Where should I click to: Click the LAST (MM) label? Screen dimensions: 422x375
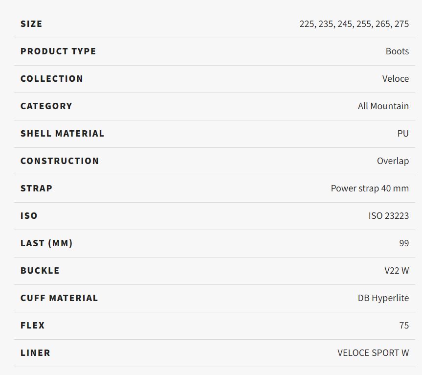tap(46, 243)
